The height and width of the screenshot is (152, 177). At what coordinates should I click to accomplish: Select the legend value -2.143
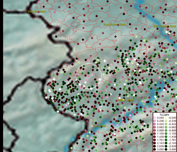click(172, 143)
